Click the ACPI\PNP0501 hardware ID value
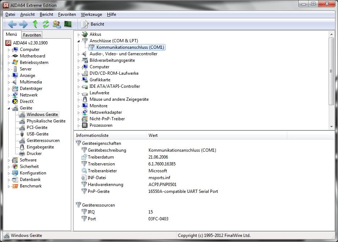Screen dimensions: 338x242 pyautogui.click(x=162, y=185)
